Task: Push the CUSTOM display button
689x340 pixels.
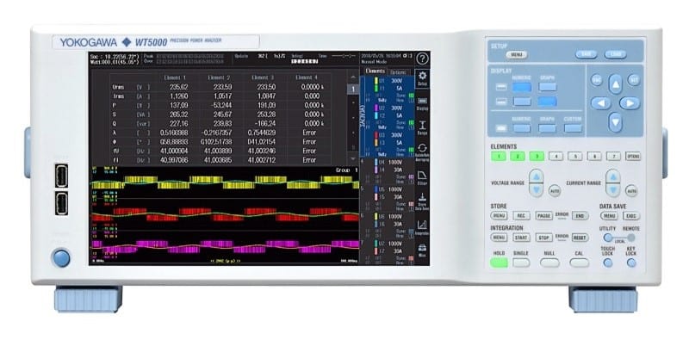Action: click(x=573, y=128)
